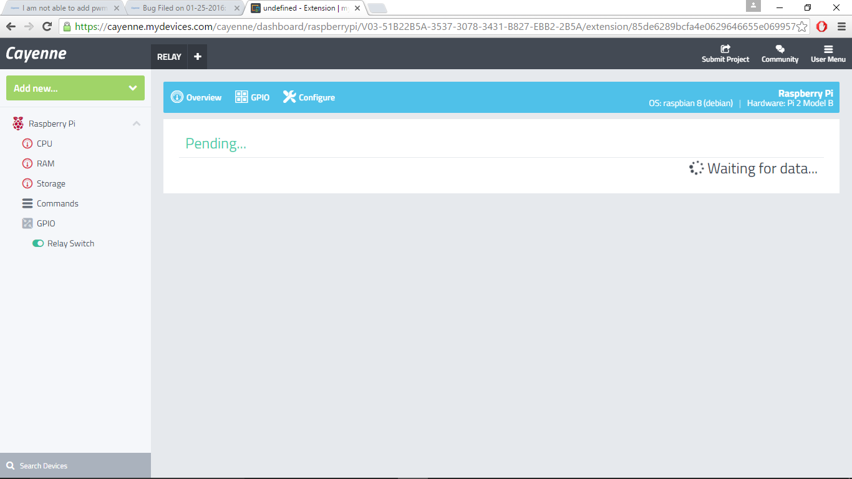Click the search magnifier icon

[x=10, y=466]
